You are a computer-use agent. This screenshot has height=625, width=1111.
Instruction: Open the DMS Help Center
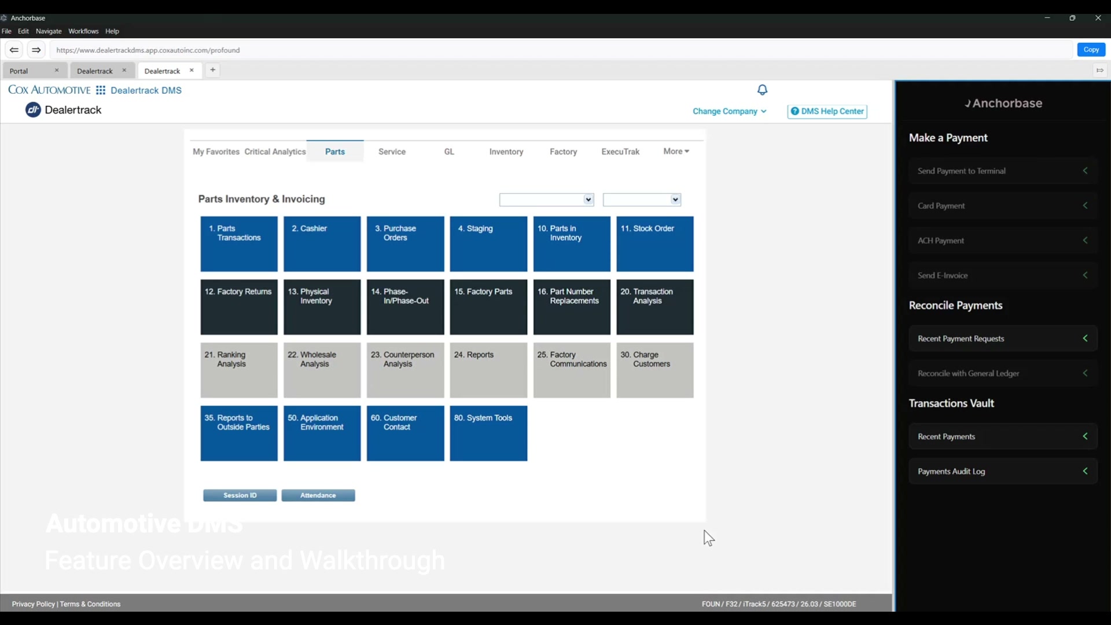827,111
